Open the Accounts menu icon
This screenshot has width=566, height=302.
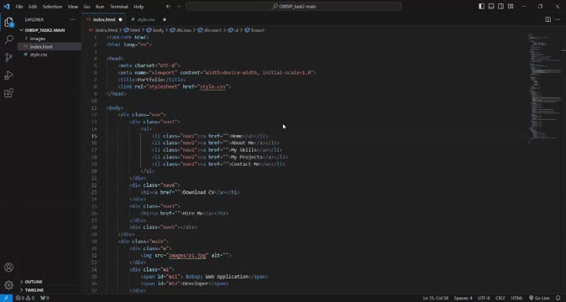click(8, 268)
